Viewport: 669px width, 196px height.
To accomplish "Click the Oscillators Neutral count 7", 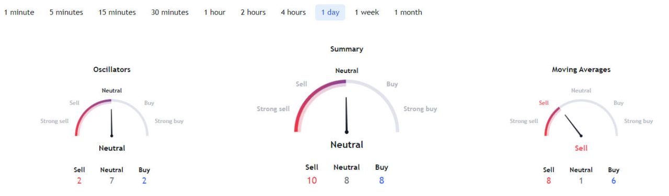I will click(x=112, y=181).
